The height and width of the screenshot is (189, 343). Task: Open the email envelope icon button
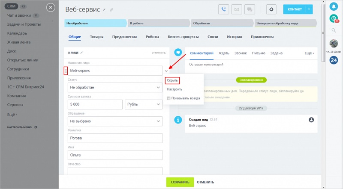[x=237, y=9]
